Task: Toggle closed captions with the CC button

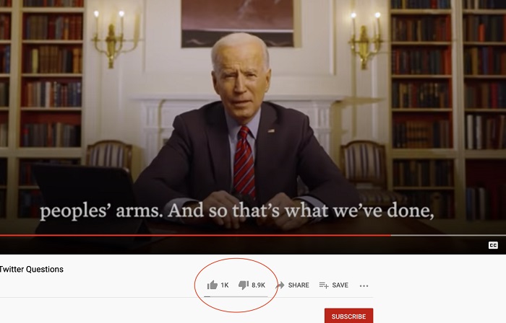Action: (x=493, y=245)
